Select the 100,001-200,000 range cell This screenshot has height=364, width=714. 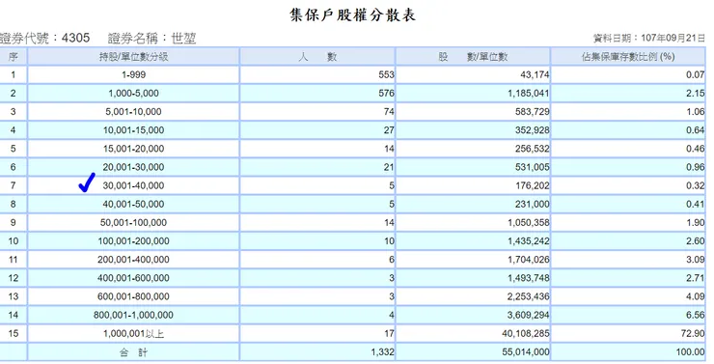point(133,241)
